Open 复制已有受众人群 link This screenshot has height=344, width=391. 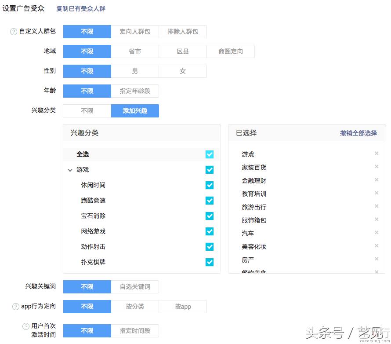80,8
